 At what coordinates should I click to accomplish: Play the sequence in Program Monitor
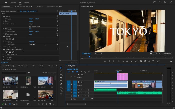coord(127,61)
